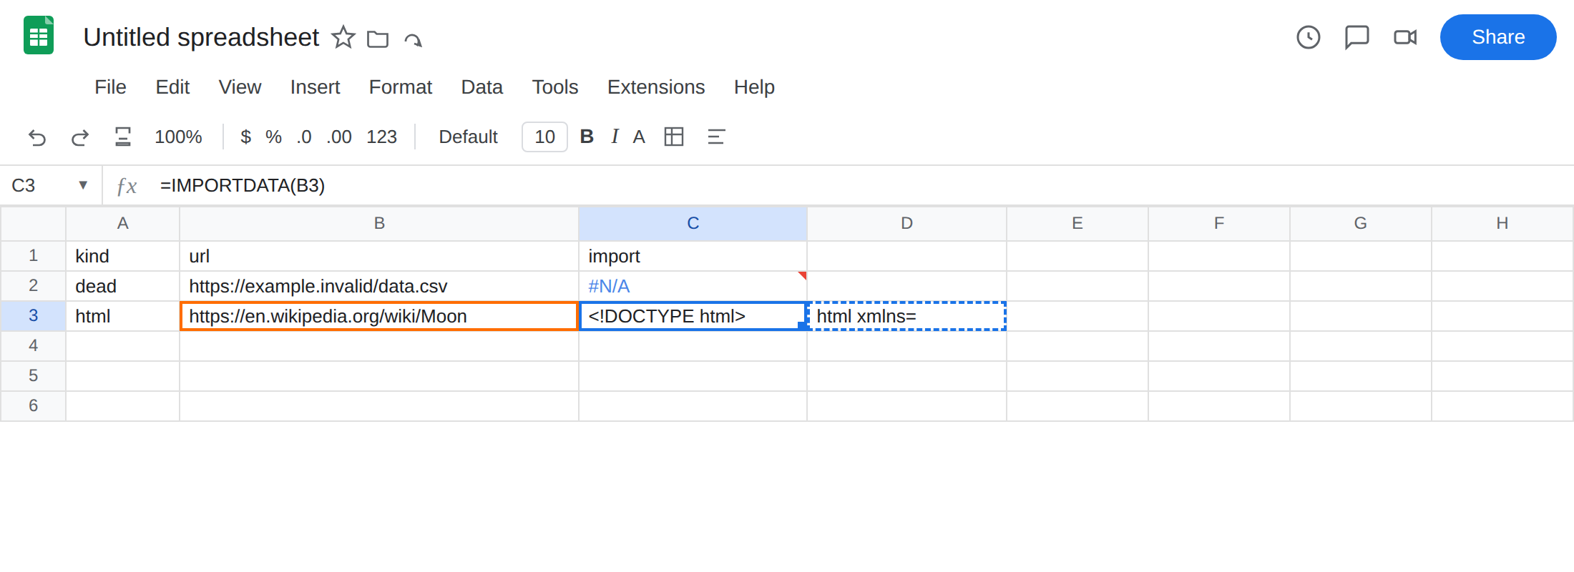Open text color A button
This screenshot has width=1574, height=572.
click(x=639, y=137)
